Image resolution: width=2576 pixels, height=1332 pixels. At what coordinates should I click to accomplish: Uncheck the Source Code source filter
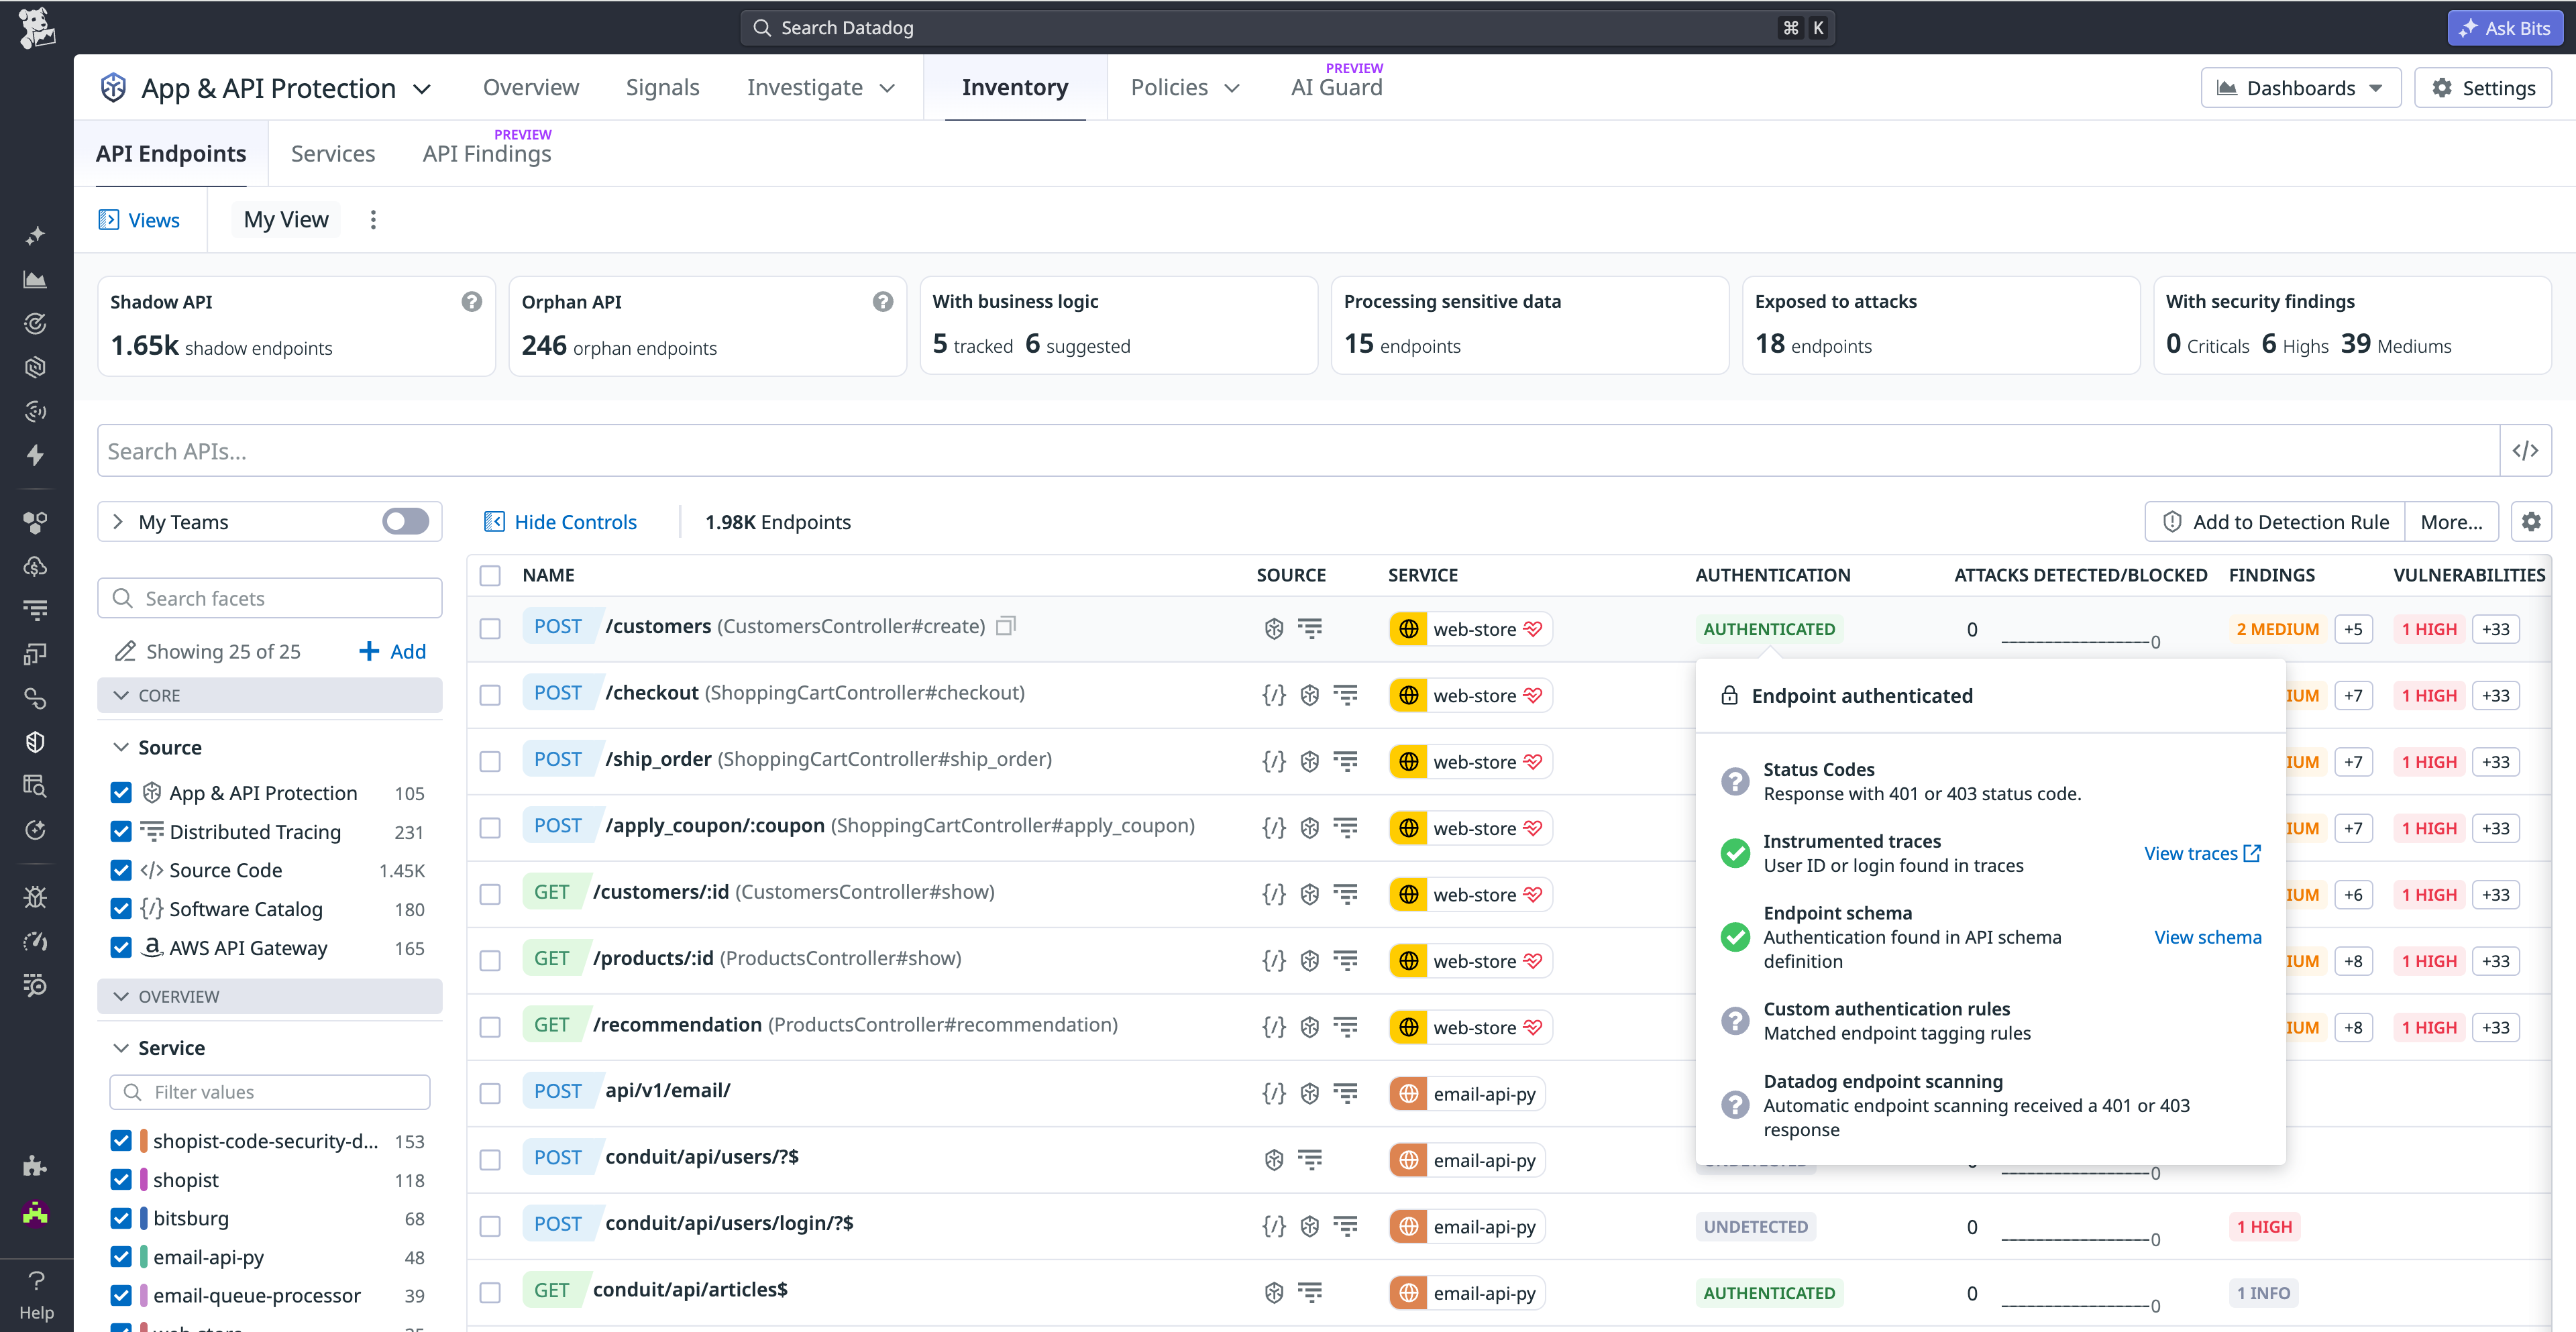pos(121,870)
